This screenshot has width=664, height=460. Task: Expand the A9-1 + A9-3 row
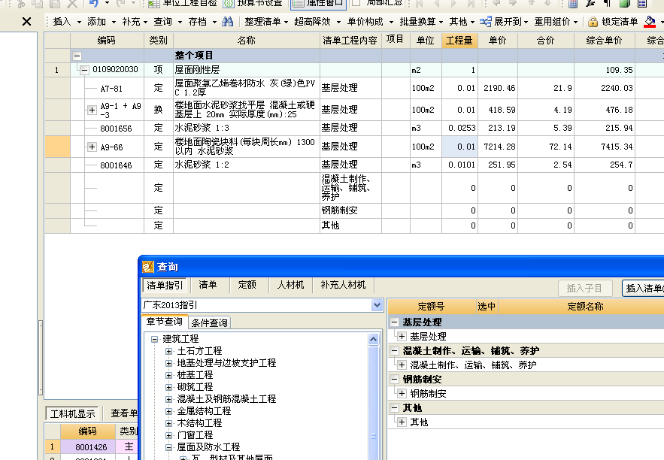(92, 110)
